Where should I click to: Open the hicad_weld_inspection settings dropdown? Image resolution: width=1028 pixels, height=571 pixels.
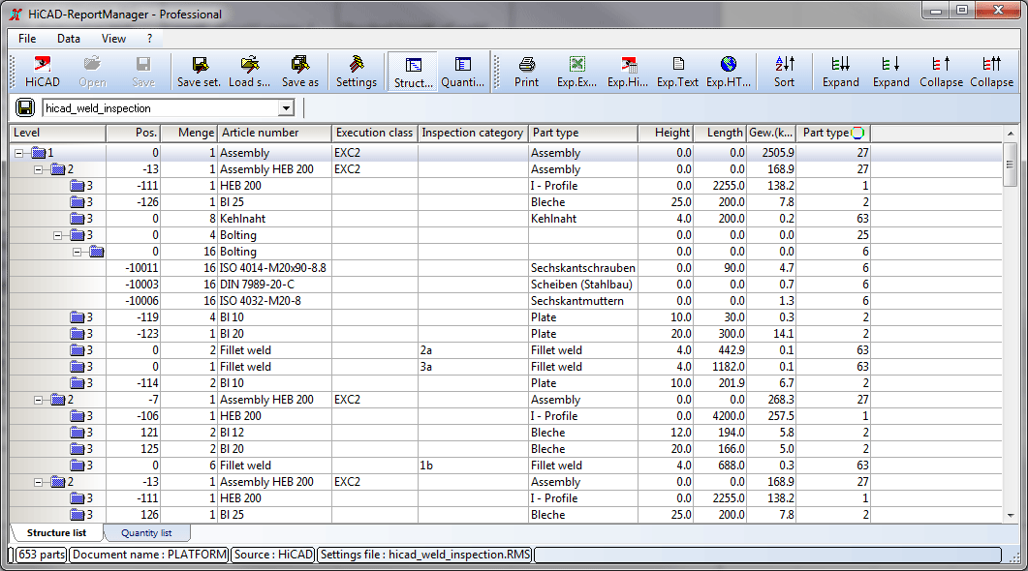tap(286, 108)
